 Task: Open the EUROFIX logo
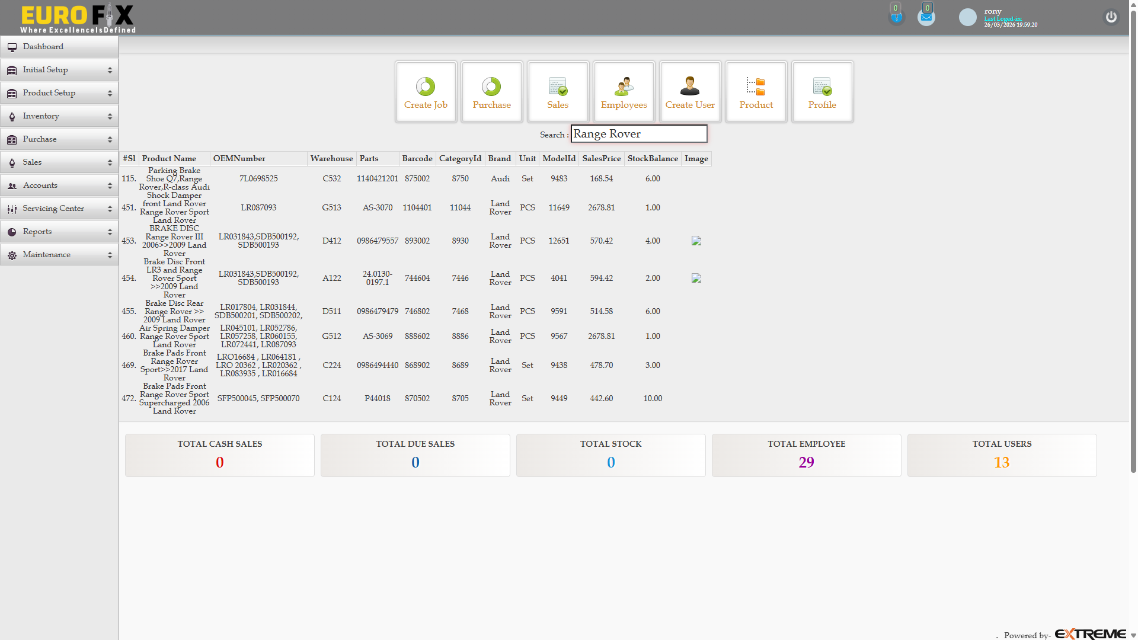pyautogui.click(x=77, y=18)
